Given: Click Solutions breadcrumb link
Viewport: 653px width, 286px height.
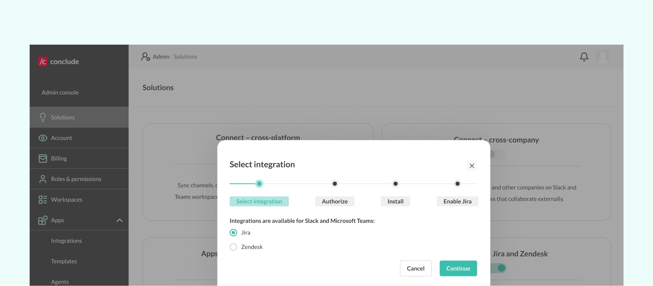Looking at the screenshot, I should pos(186,57).
